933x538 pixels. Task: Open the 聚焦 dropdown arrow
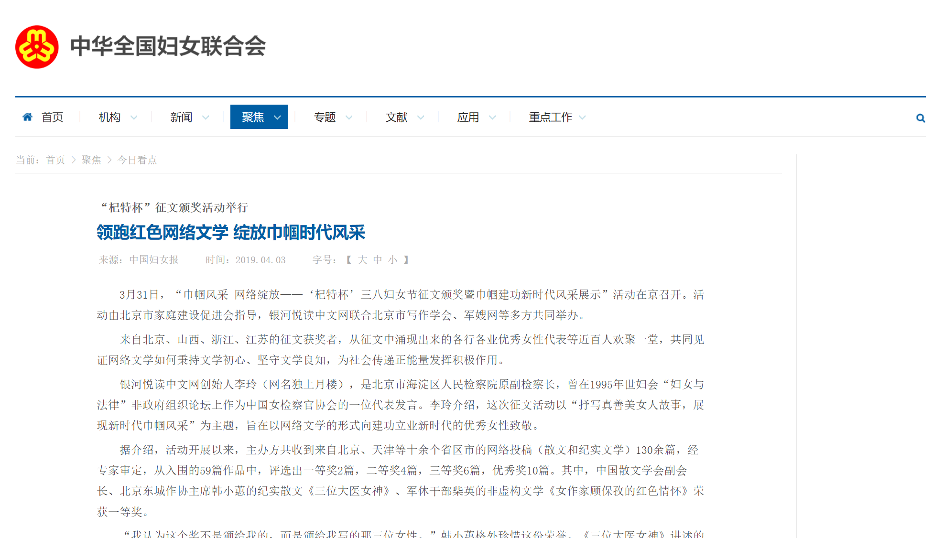pyautogui.click(x=277, y=118)
